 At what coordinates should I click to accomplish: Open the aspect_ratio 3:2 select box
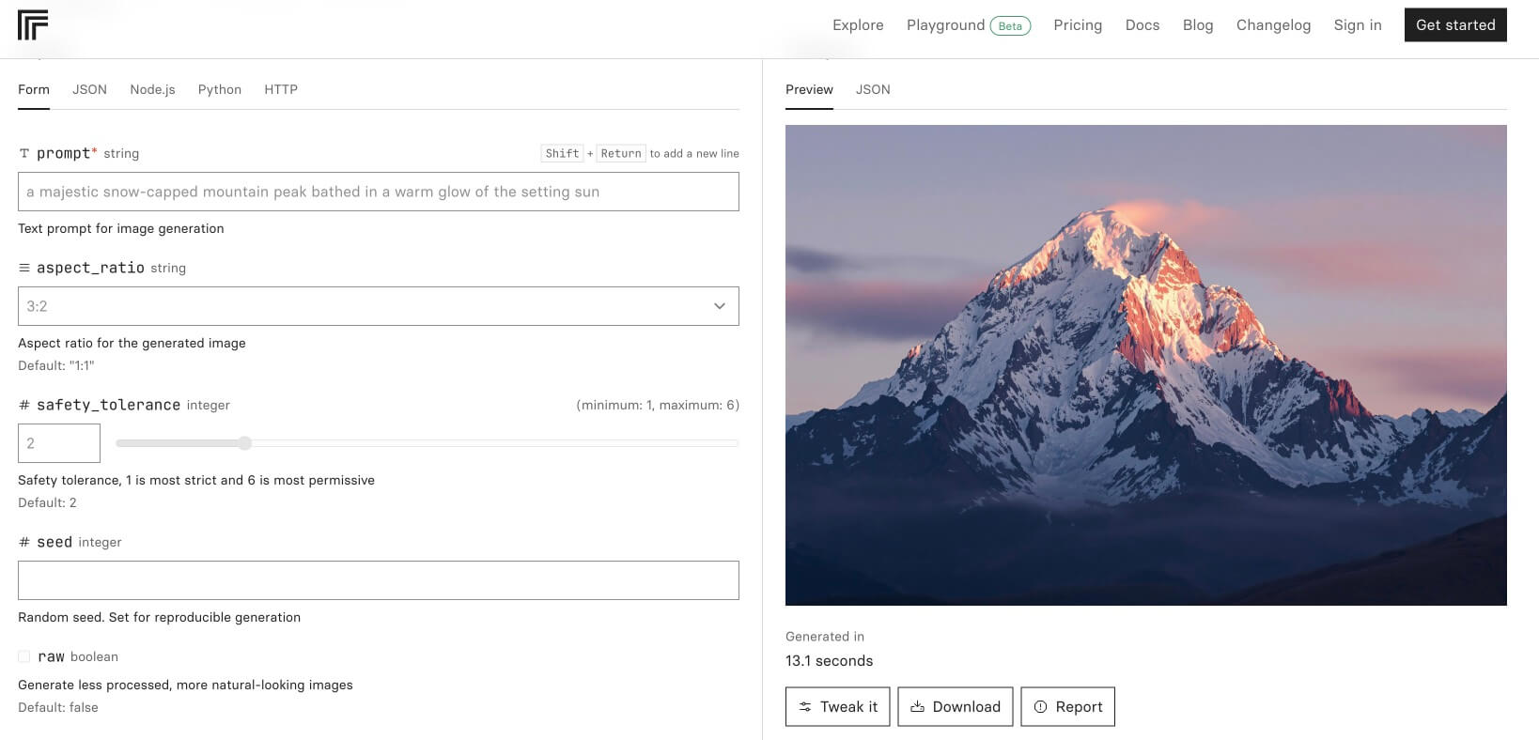(x=366, y=306)
